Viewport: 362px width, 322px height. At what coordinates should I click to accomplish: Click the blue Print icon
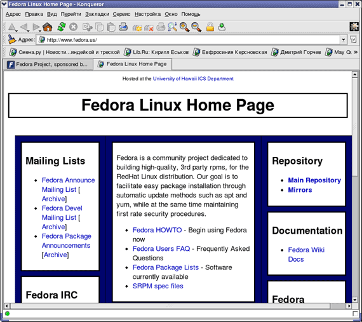click(x=123, y=27)
